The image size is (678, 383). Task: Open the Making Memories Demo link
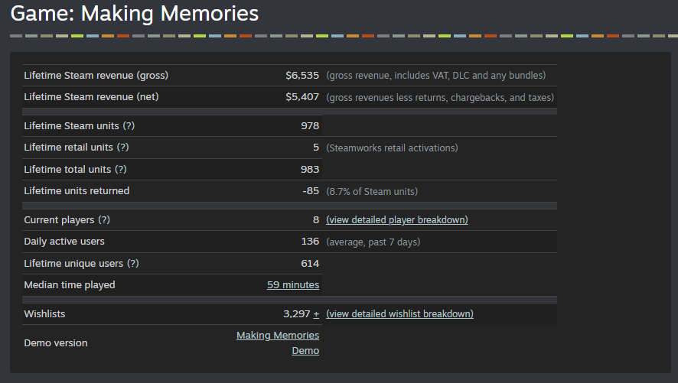(x=278, y=342)
